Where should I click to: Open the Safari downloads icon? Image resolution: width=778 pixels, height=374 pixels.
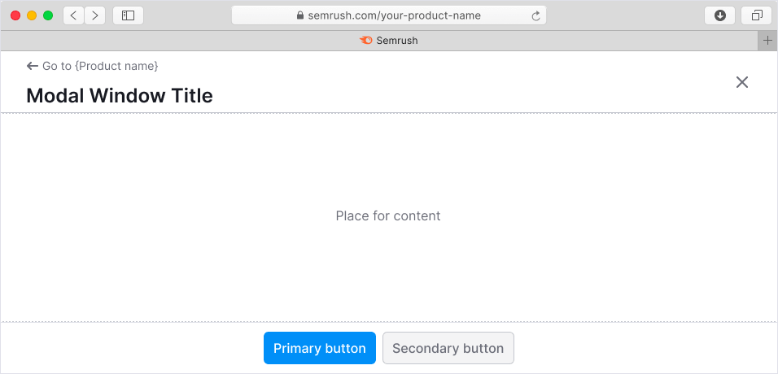click(719, 15)
